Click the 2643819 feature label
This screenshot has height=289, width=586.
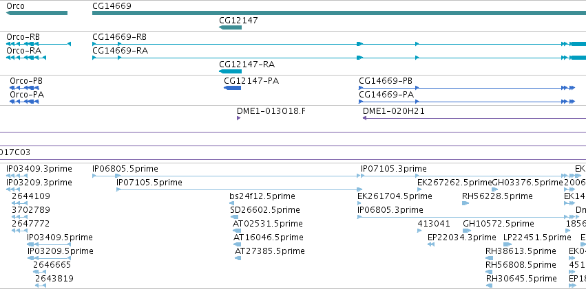(54, 279)
